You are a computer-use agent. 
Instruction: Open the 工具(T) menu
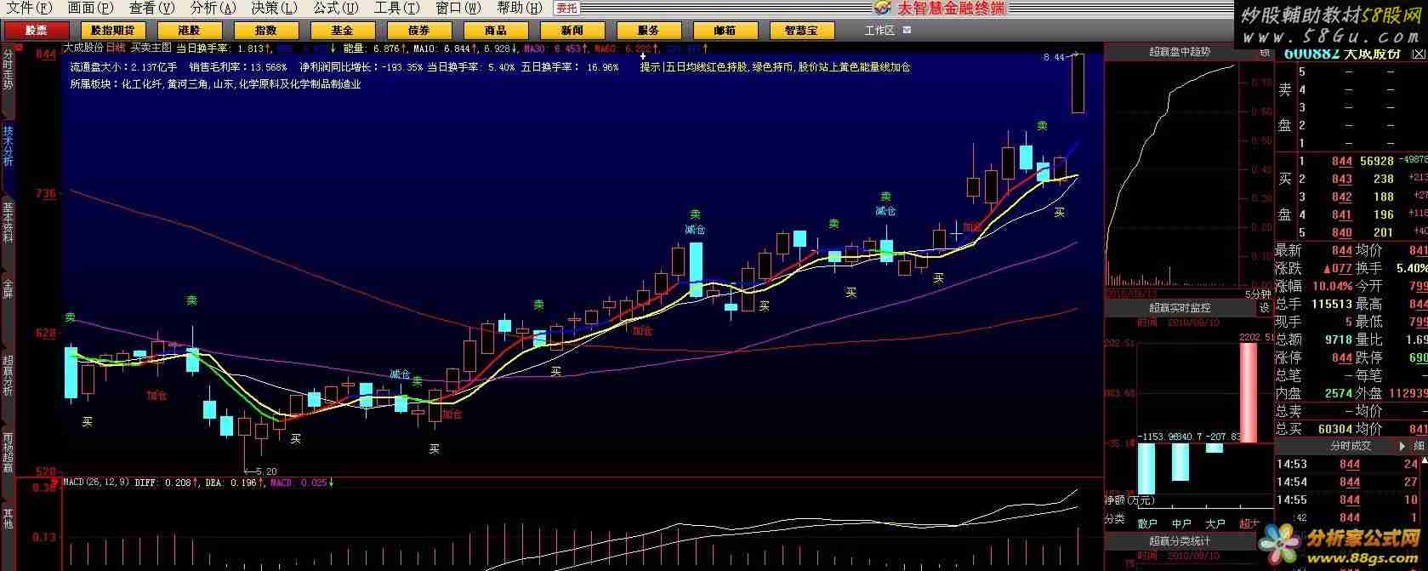click(x=397, y=8)
